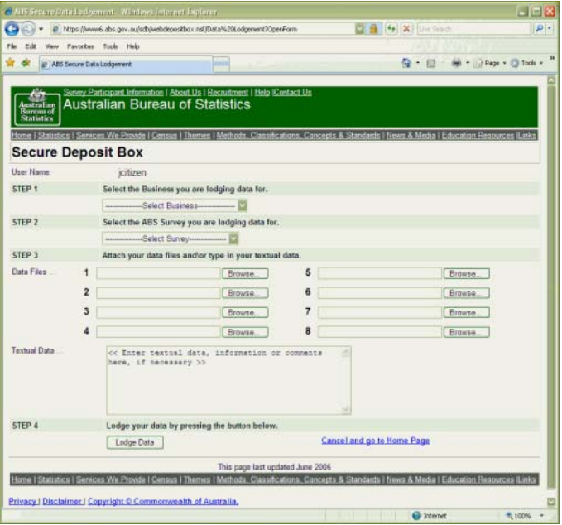
Task: Open the Tools toolbar dropdown
Action: point(527,63)
